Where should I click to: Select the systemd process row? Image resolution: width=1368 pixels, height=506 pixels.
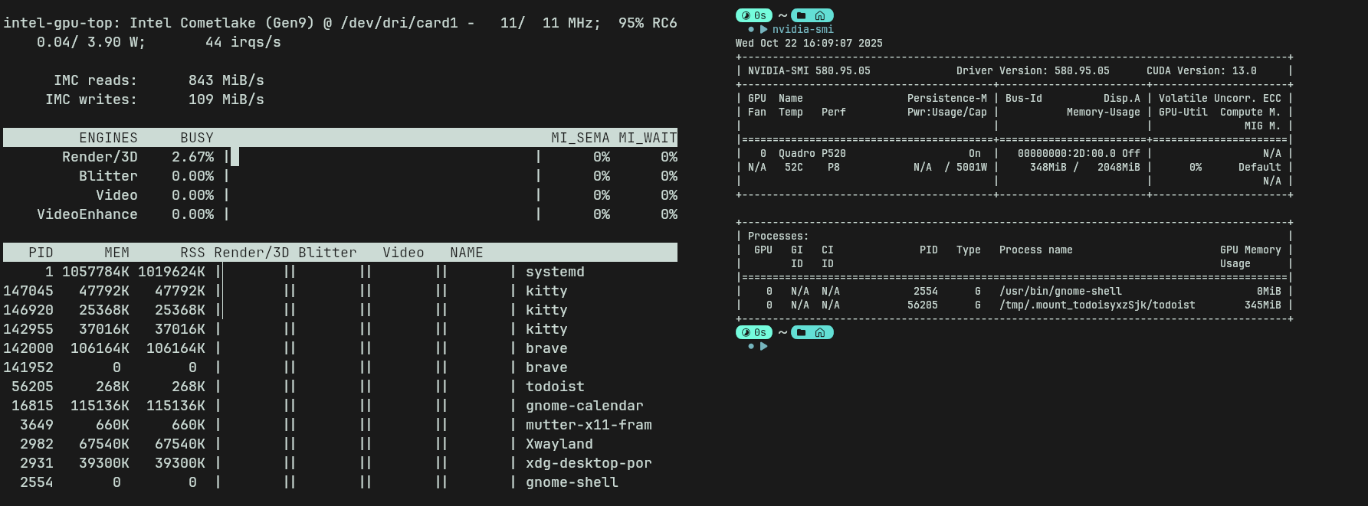555,272
